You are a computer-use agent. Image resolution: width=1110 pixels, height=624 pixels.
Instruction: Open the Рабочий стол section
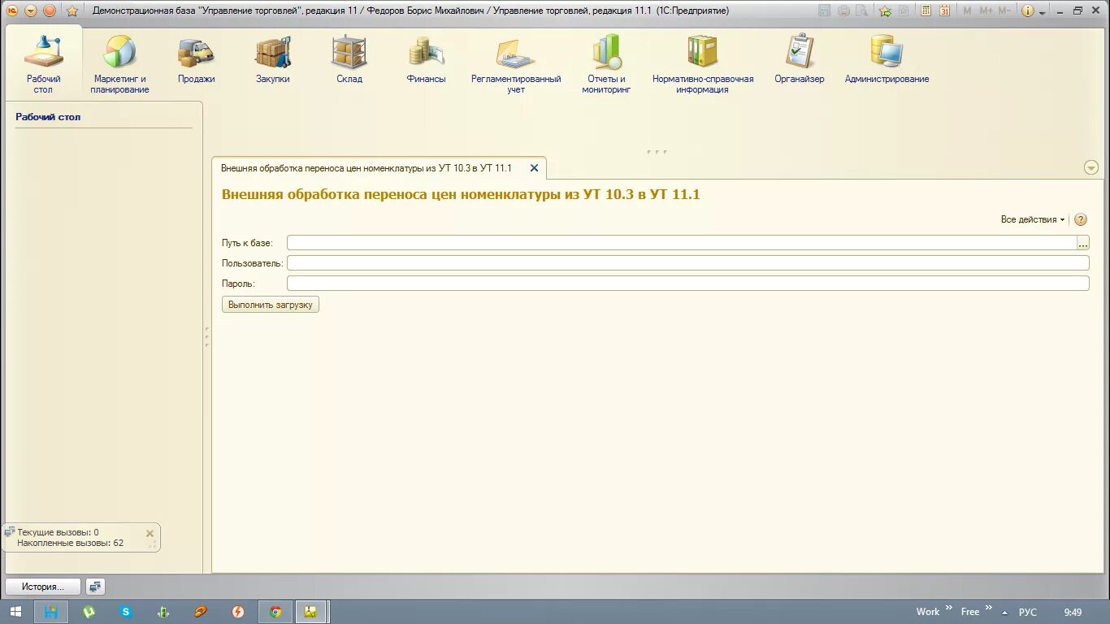coord(43,65)
